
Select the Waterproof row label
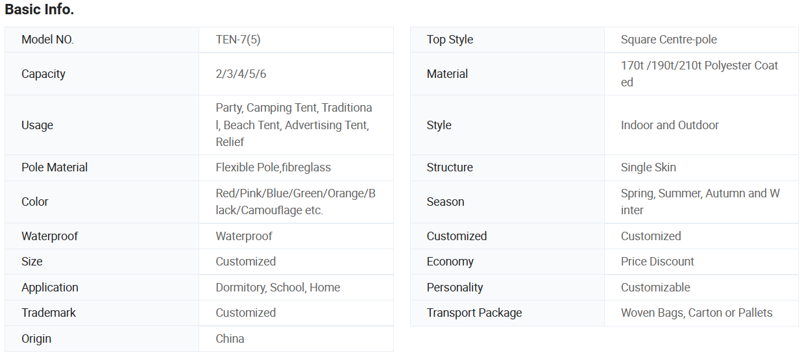pos(49,236)
